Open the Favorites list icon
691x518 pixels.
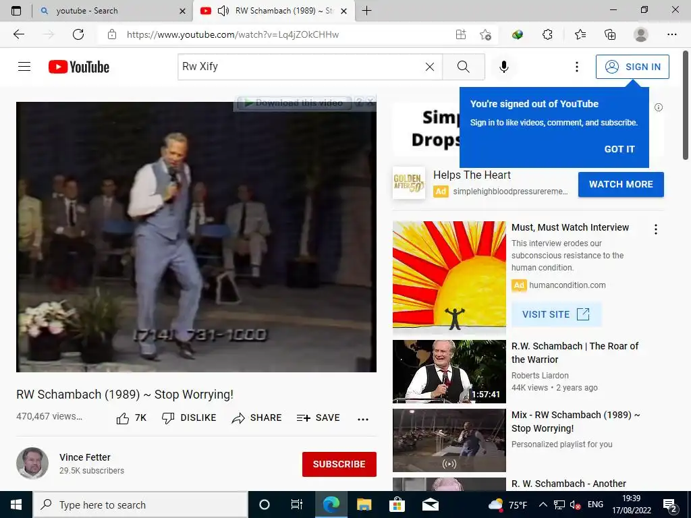click(580, 34)
